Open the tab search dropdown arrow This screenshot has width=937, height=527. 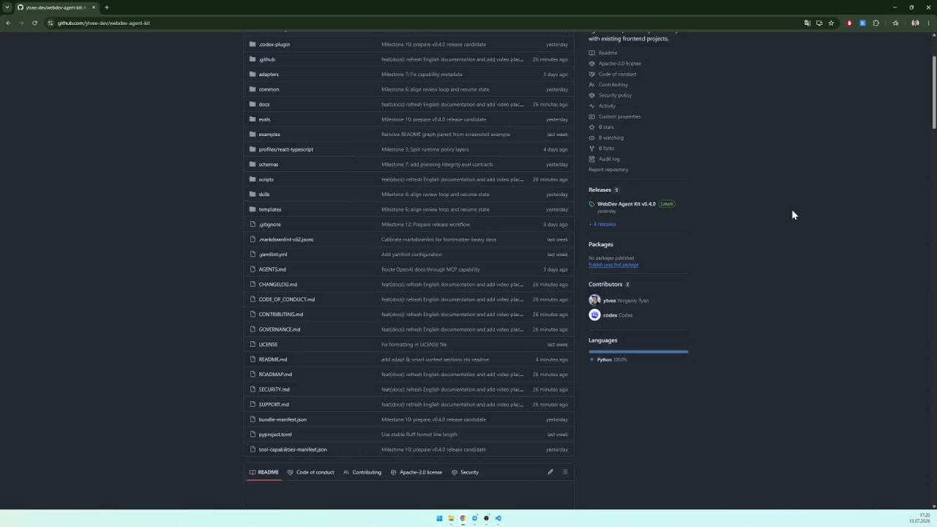tap(7, 7)
